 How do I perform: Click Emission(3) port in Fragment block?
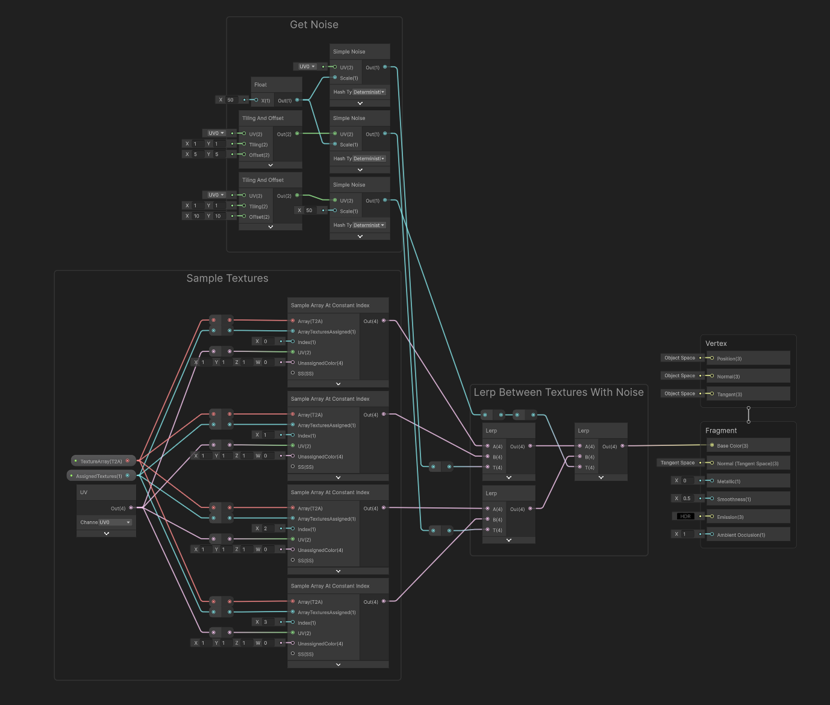pyautogui.click(x=712, y=516)
